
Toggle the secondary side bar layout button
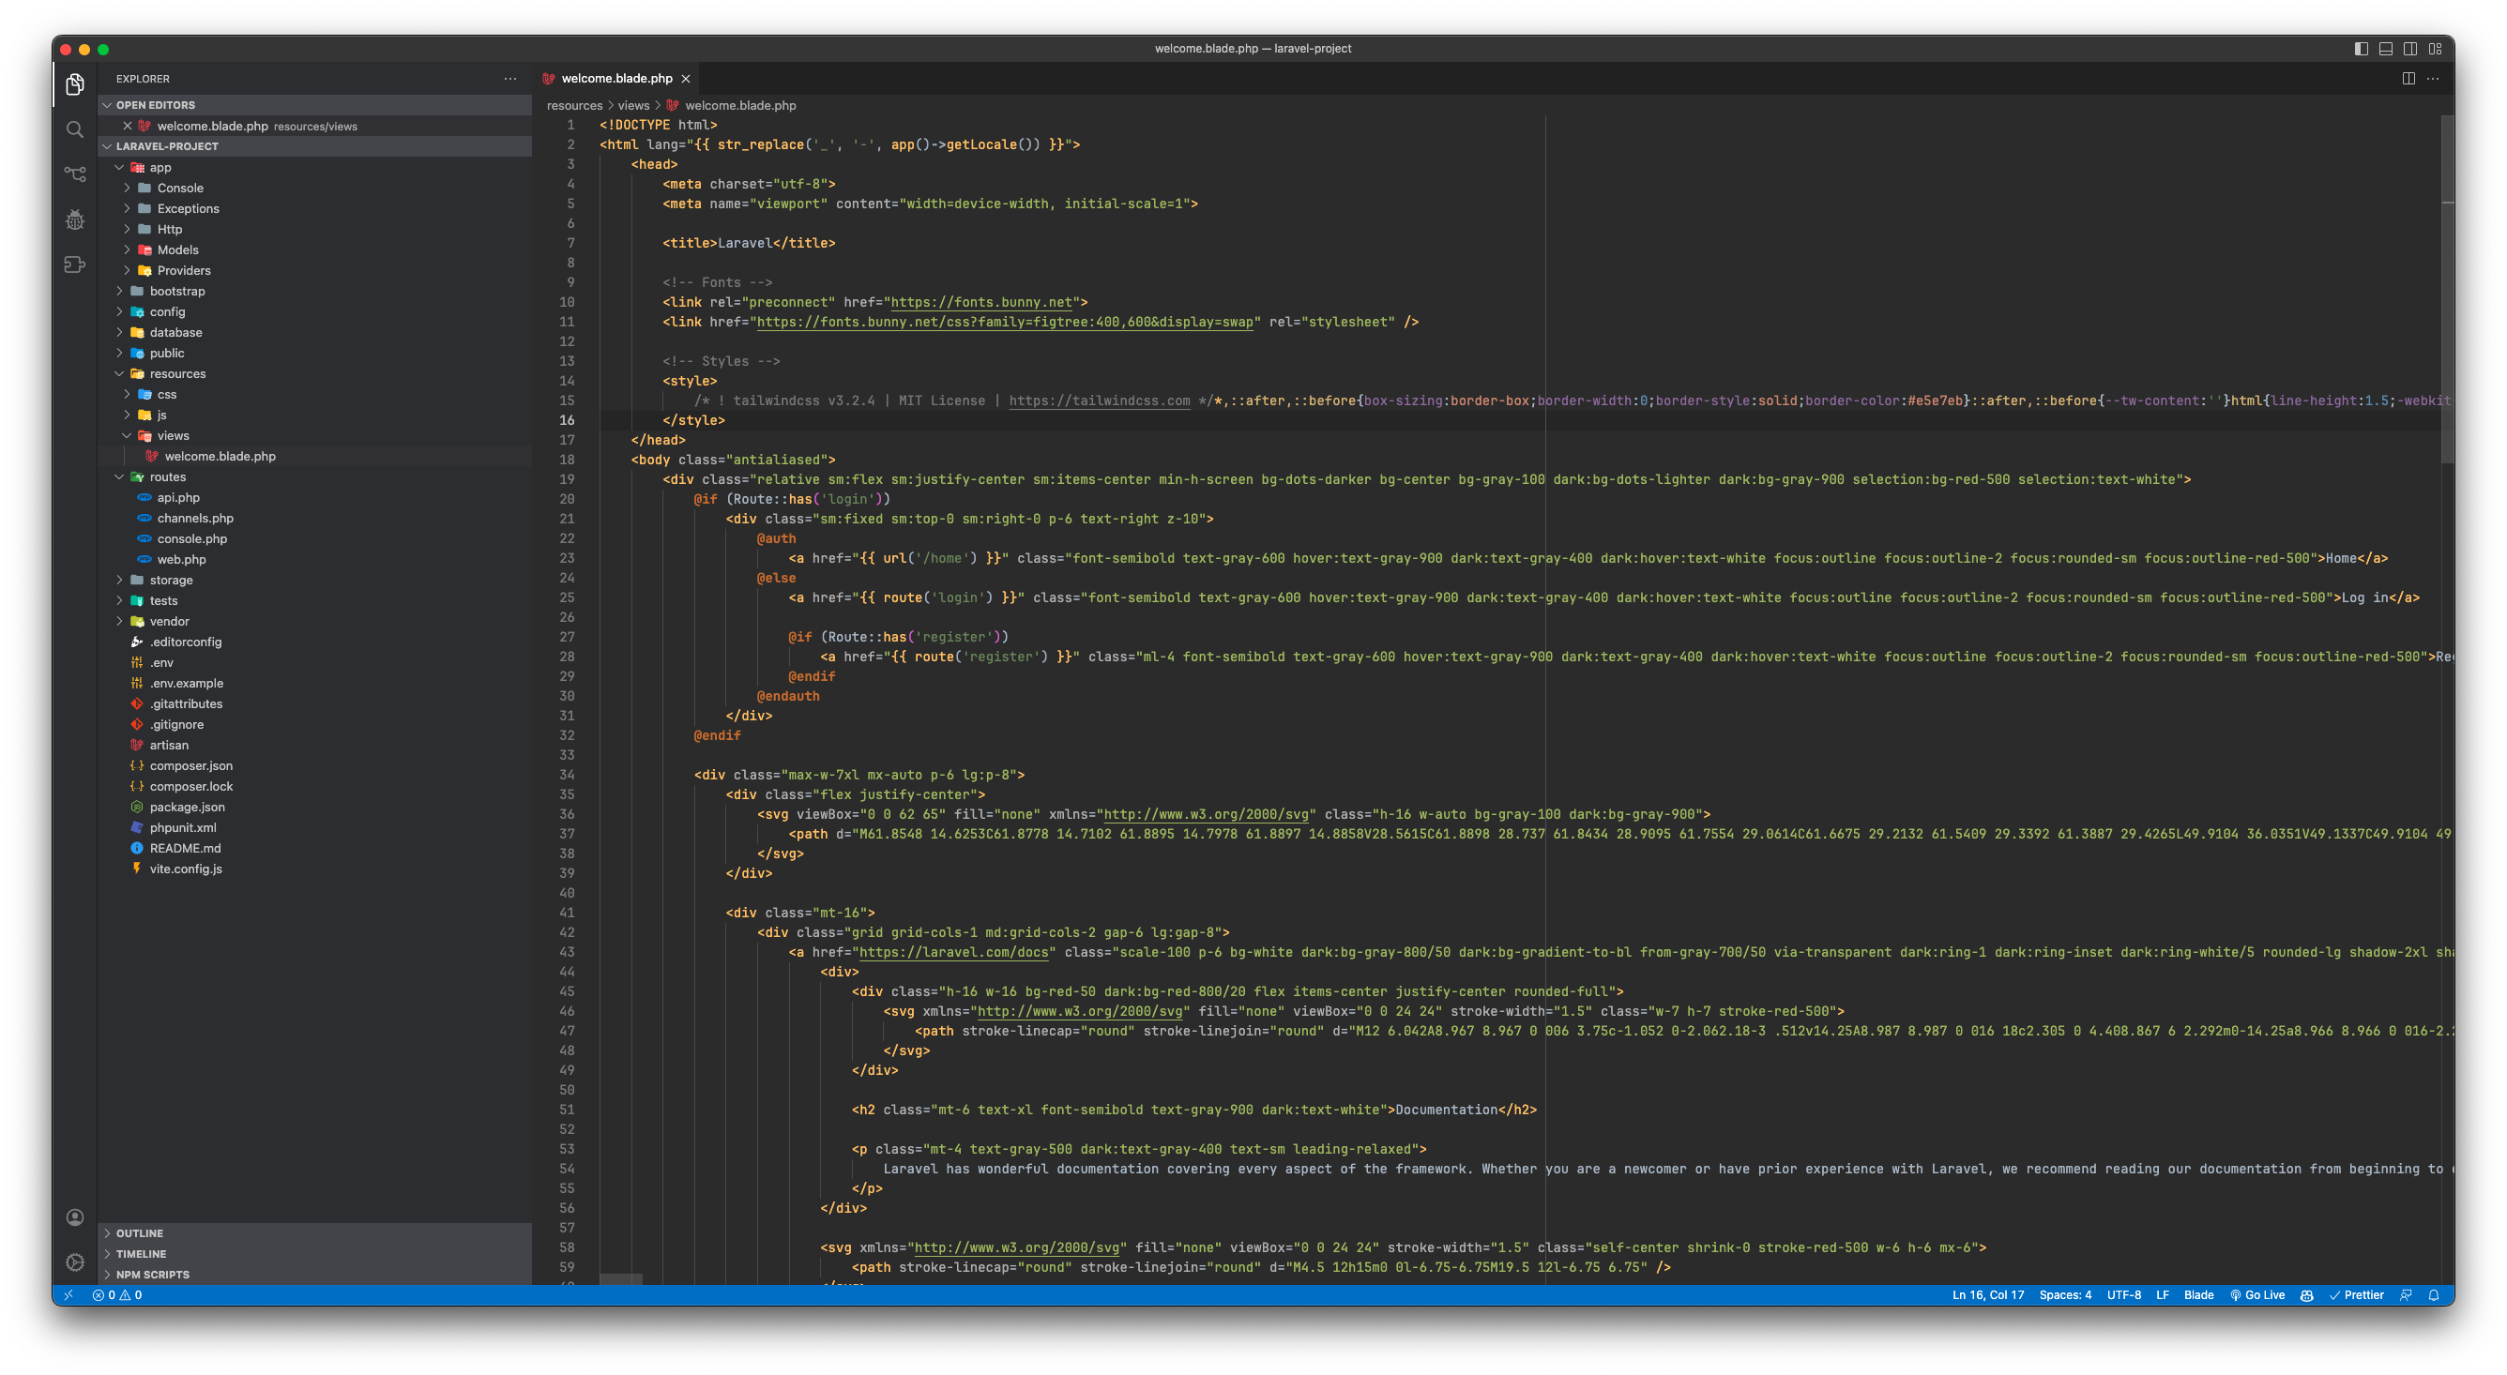pos(2410,49)
